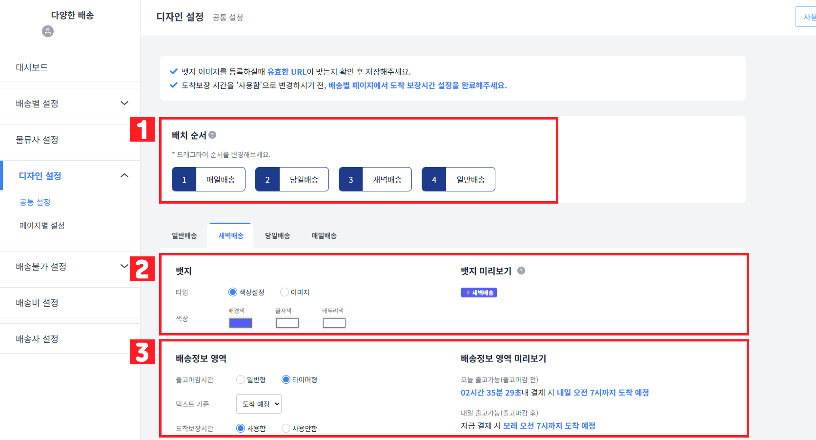Select the 색상설정 badge type radio

tap(232, 292)
